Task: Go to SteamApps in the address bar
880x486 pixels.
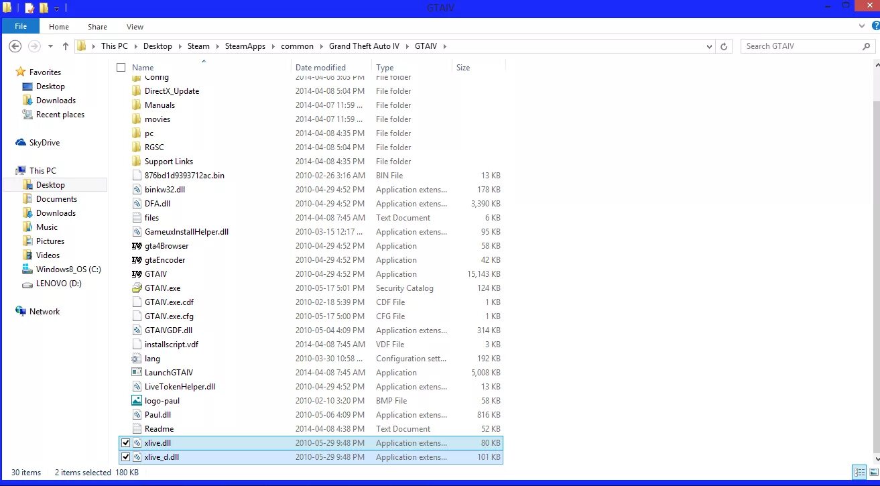Action: (x=245, y=46)
